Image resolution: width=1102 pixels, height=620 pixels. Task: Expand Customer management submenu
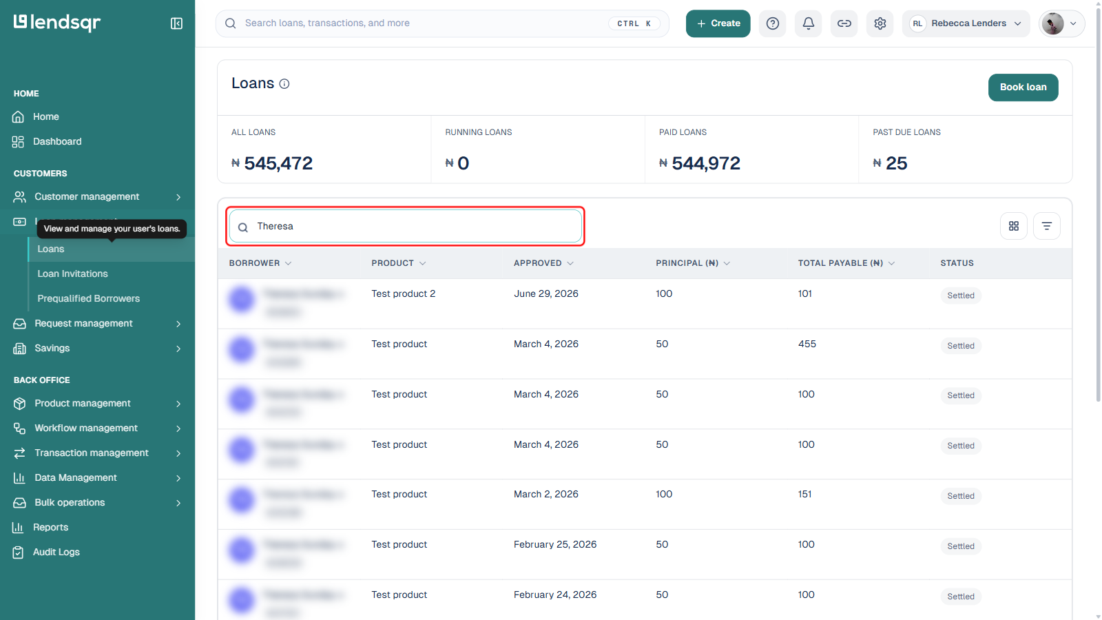point(178,197)
